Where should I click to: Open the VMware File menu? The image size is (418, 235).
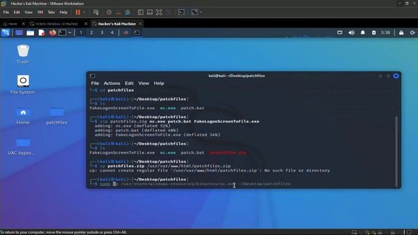click(x=6, y=12)
